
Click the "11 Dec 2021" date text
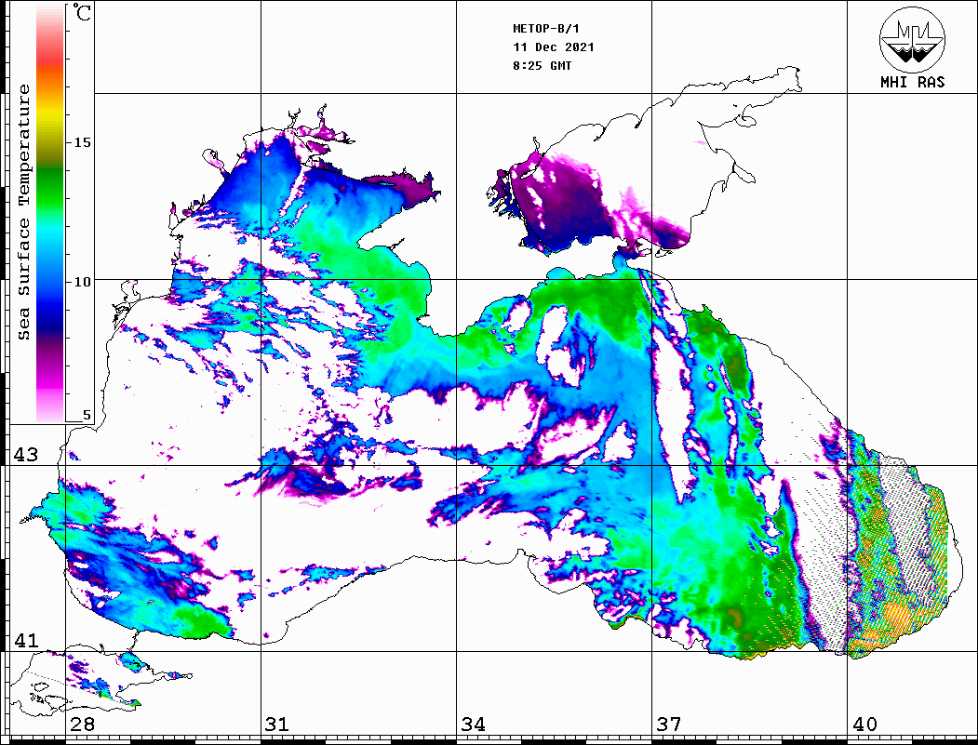(x=554, y=47)
